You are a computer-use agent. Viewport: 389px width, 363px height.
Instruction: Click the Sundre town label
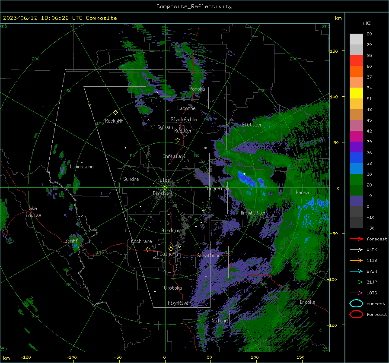(131, 179)
